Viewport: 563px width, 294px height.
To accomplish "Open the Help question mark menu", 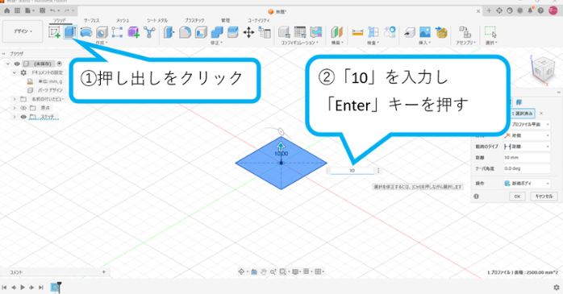I will tap(540, 10).
